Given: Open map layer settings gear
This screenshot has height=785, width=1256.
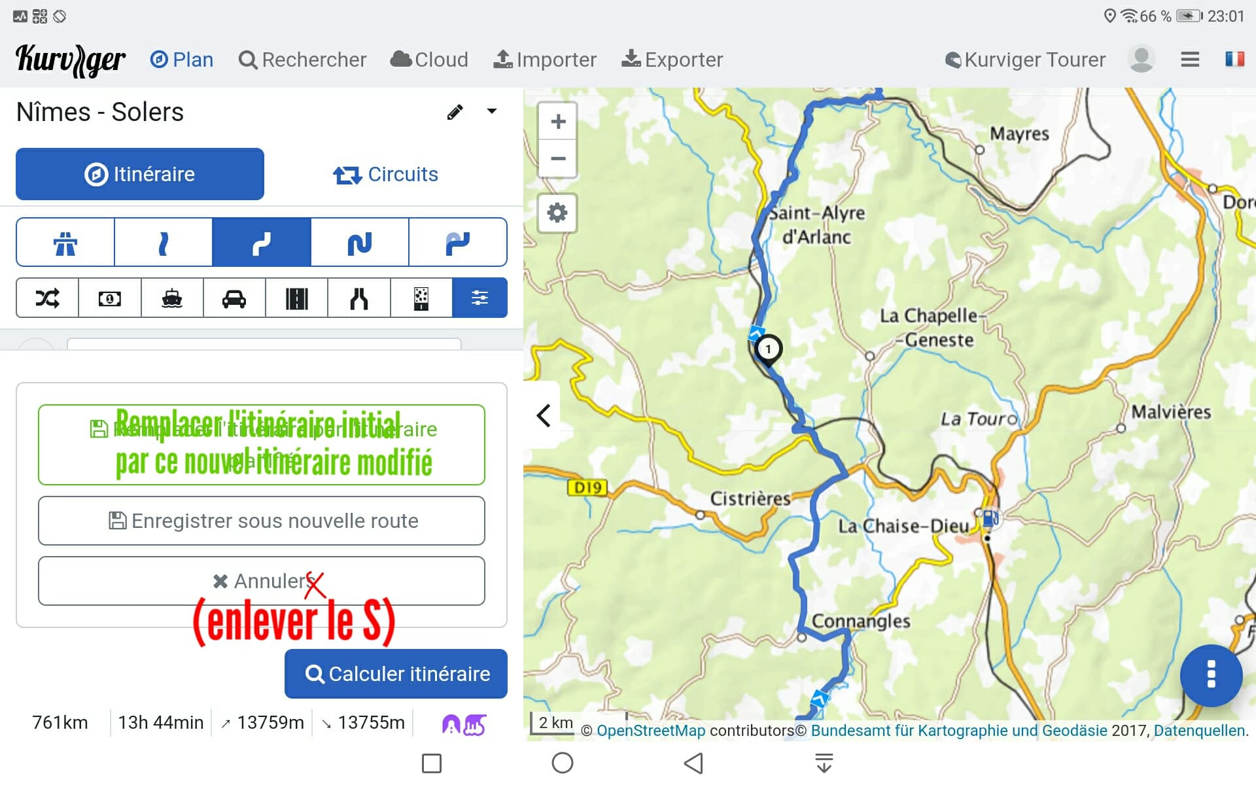Looking at the screenshot, I should (x=557, y=213).
